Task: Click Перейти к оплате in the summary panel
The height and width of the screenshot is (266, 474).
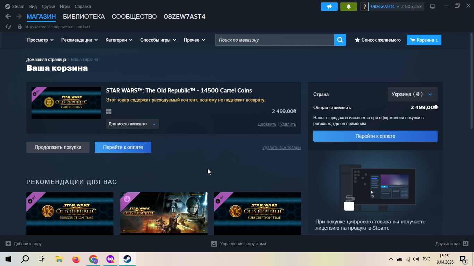Action: tap(375, 136)
